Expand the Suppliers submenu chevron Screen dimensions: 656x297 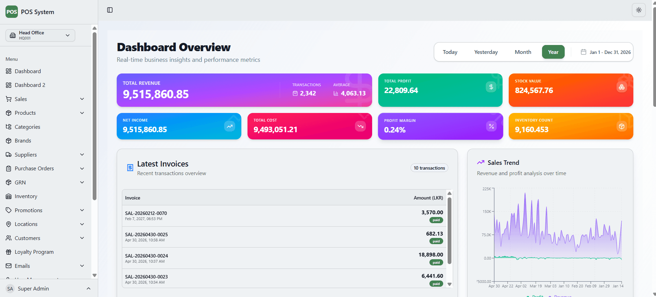click(x=82, y=155)
